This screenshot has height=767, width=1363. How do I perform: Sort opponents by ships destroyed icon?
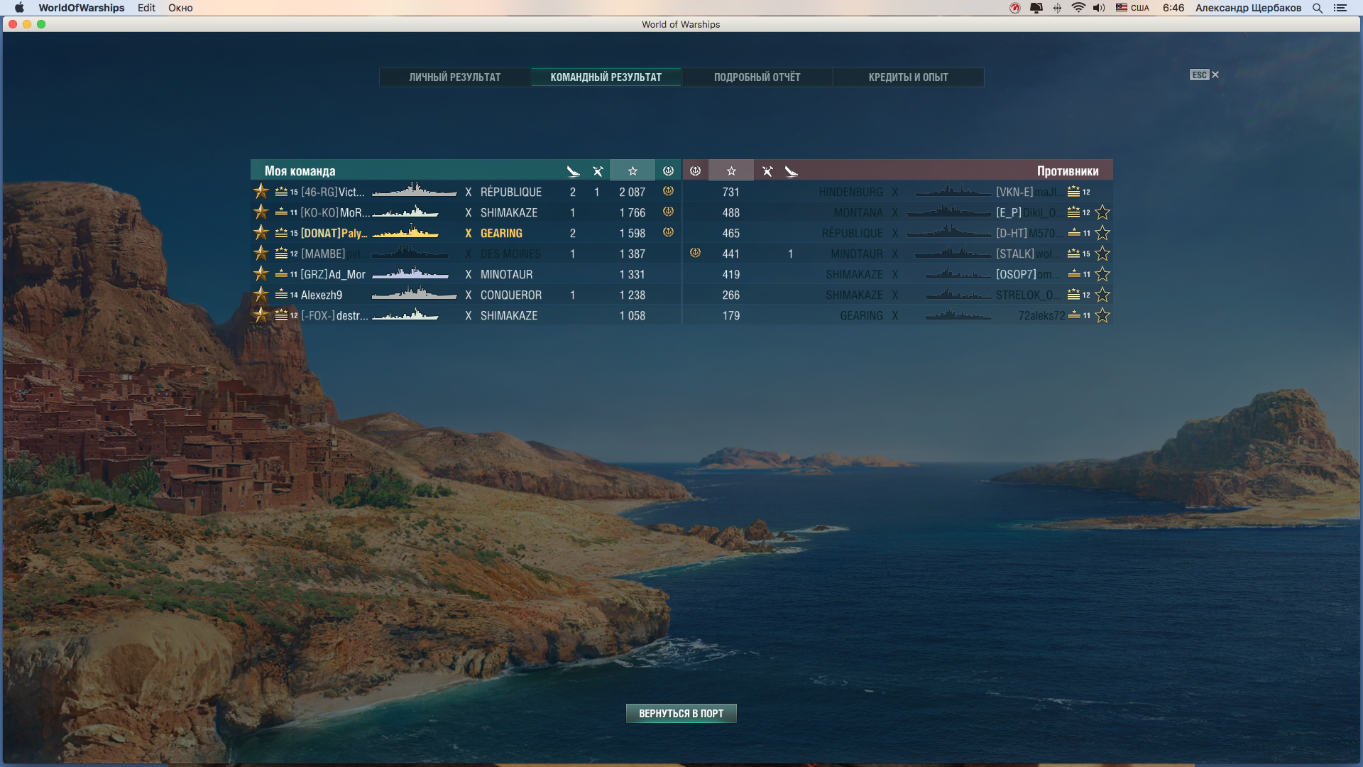coord(792,170)
